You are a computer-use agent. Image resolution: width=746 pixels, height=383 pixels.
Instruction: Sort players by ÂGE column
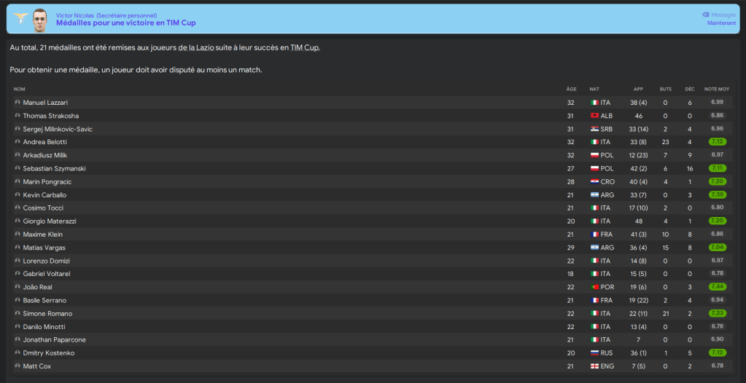coord(571,89)
